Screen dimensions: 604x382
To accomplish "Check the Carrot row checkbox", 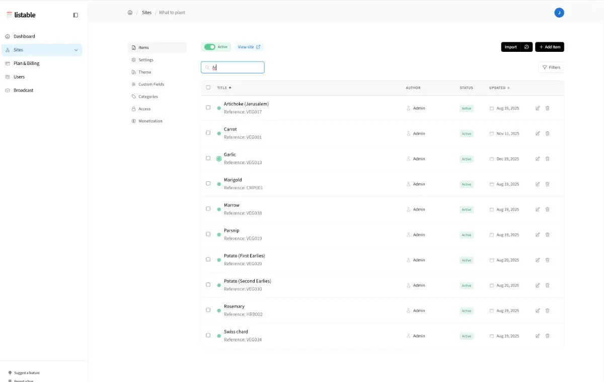I will [208, 133].
